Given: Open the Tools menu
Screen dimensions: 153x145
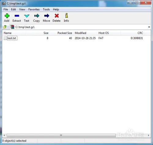Looking at the screenshot, I should tap(46, 9).
